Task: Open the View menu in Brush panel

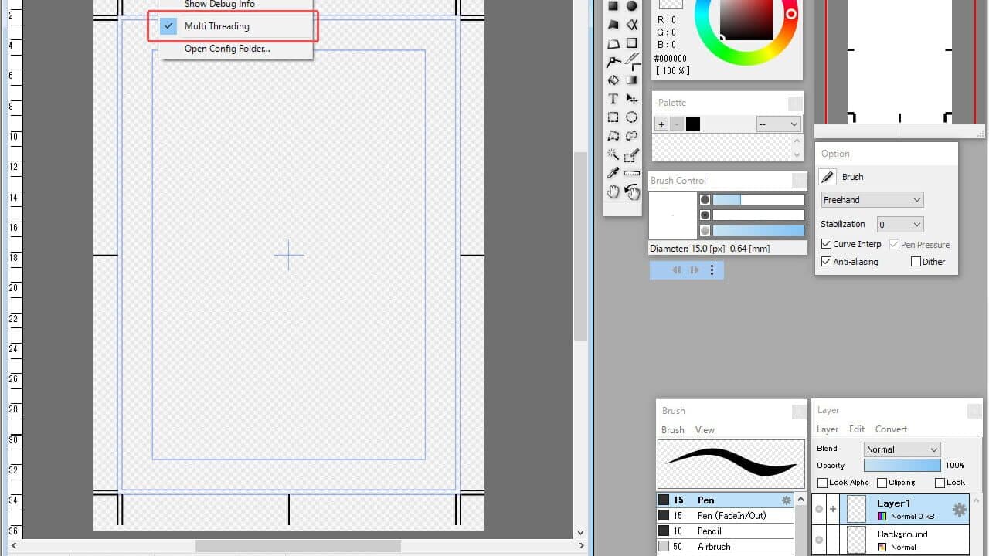Action: click(x=705, y=430)
